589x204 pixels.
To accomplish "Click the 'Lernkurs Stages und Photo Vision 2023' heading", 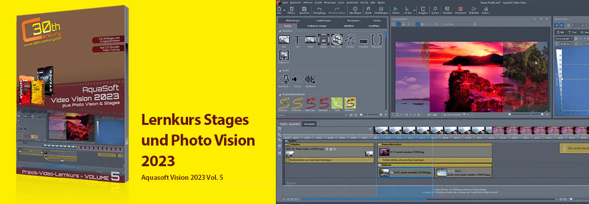I will 198,141.
